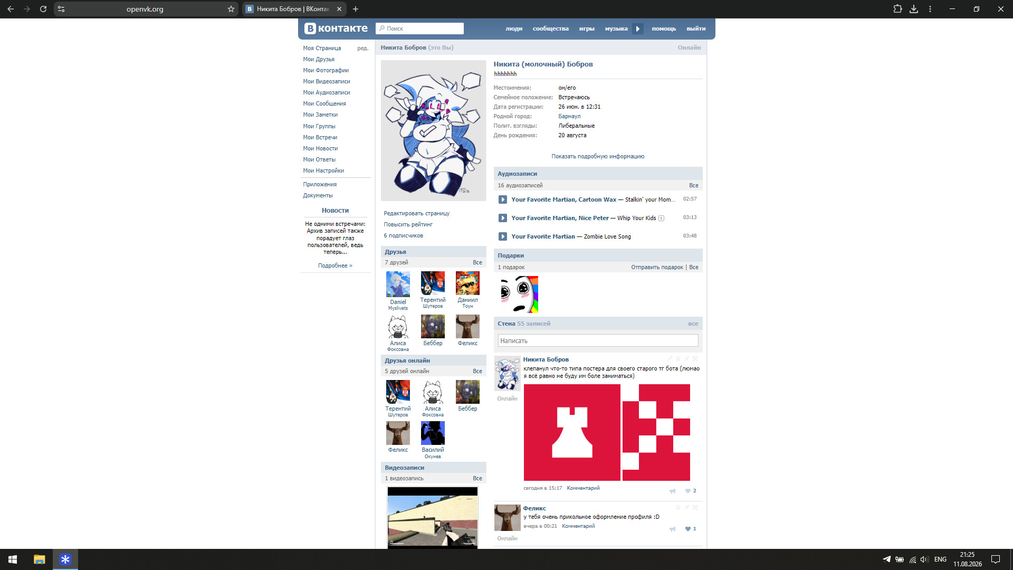Delete Феликс's wall post with the X icon

pos(695,508)
